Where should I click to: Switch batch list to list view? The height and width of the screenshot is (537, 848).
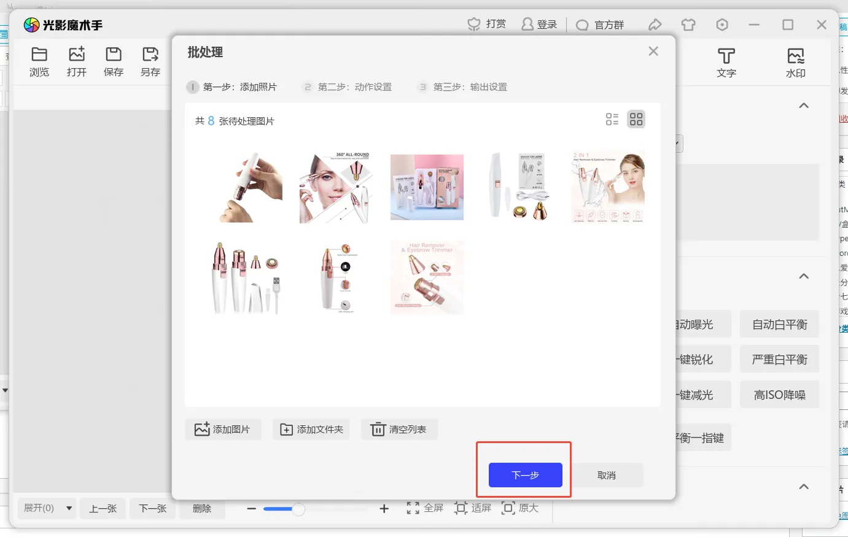(612, 119)
